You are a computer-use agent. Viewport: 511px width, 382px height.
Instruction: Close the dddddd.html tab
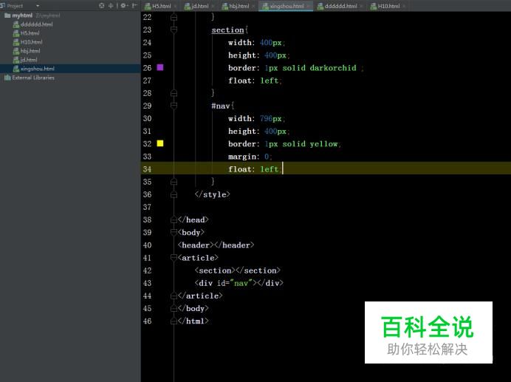click(361, 6)
